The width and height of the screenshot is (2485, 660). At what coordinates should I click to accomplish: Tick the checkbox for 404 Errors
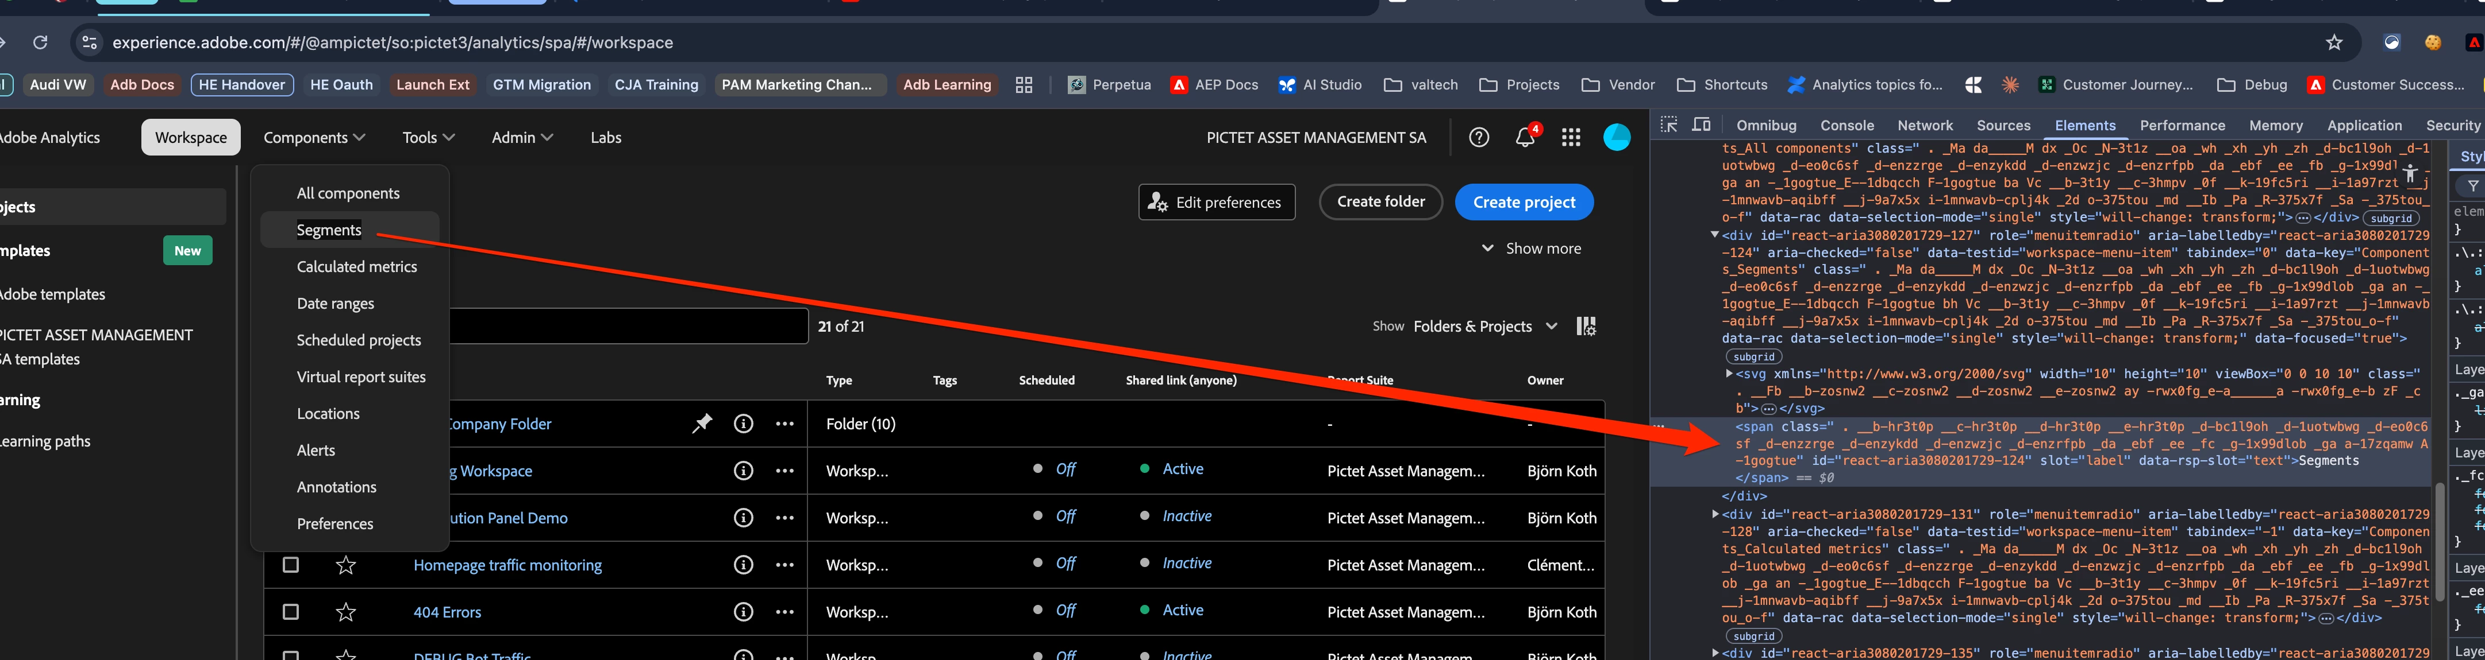(290, 612)
